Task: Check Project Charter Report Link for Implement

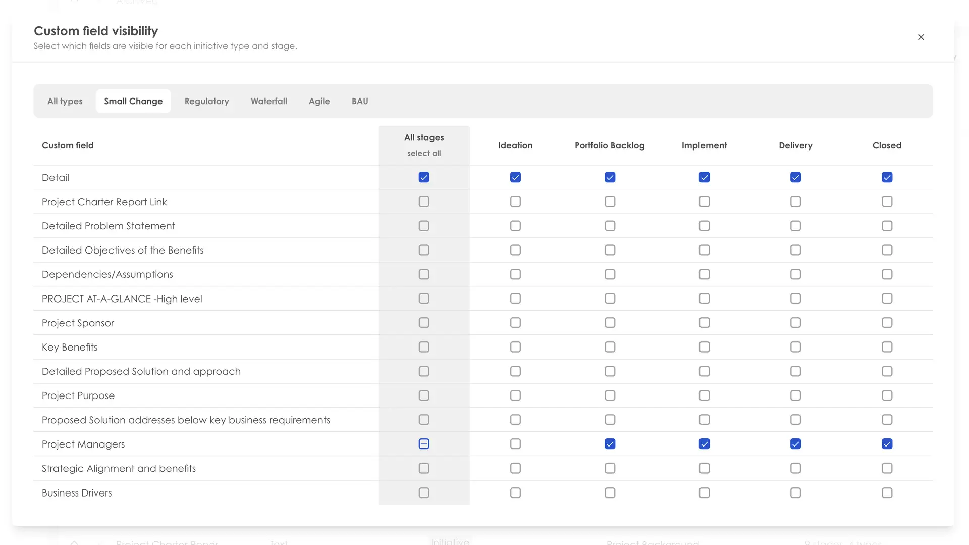Action: tap(705, 202)
